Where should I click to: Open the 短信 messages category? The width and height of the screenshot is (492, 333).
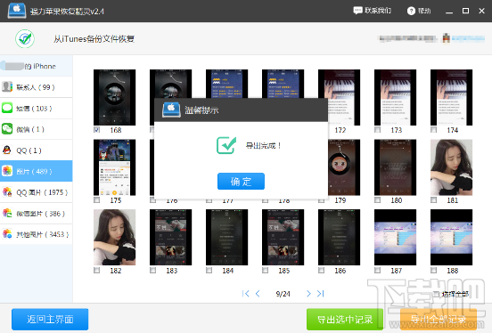[37, 108]
